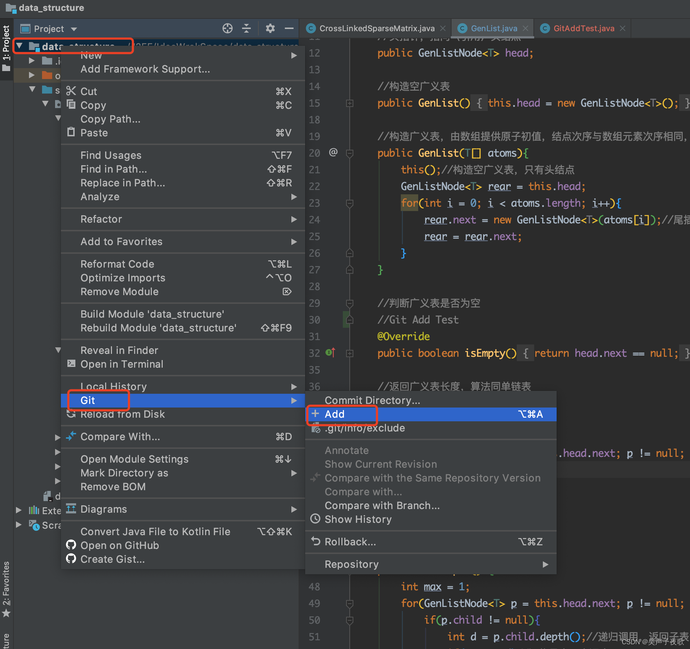
Task: Click the Diagrams icon
Action: 71,509
